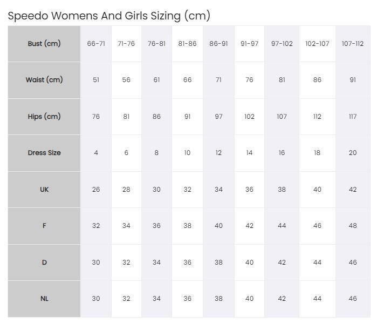Click the UK row header
This screenshot has height=330, width=384.
coord(44,189)
